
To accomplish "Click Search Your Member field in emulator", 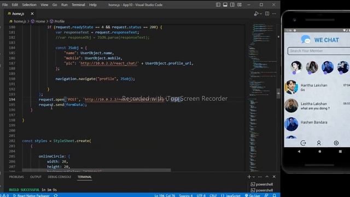I will 319,51.
